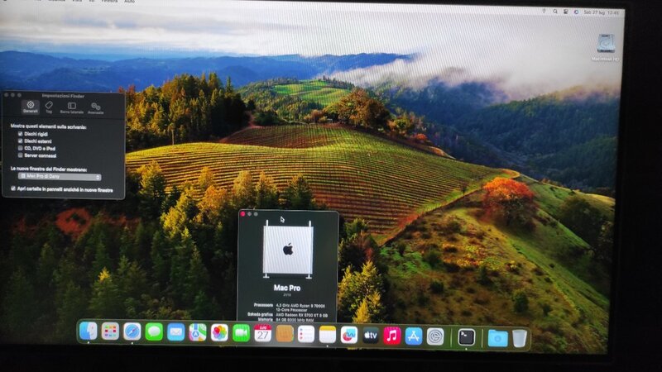The height and width of the screenshot is (372, 662).
Task: Click the Mac Pro tower image
Action: point(288,250)
